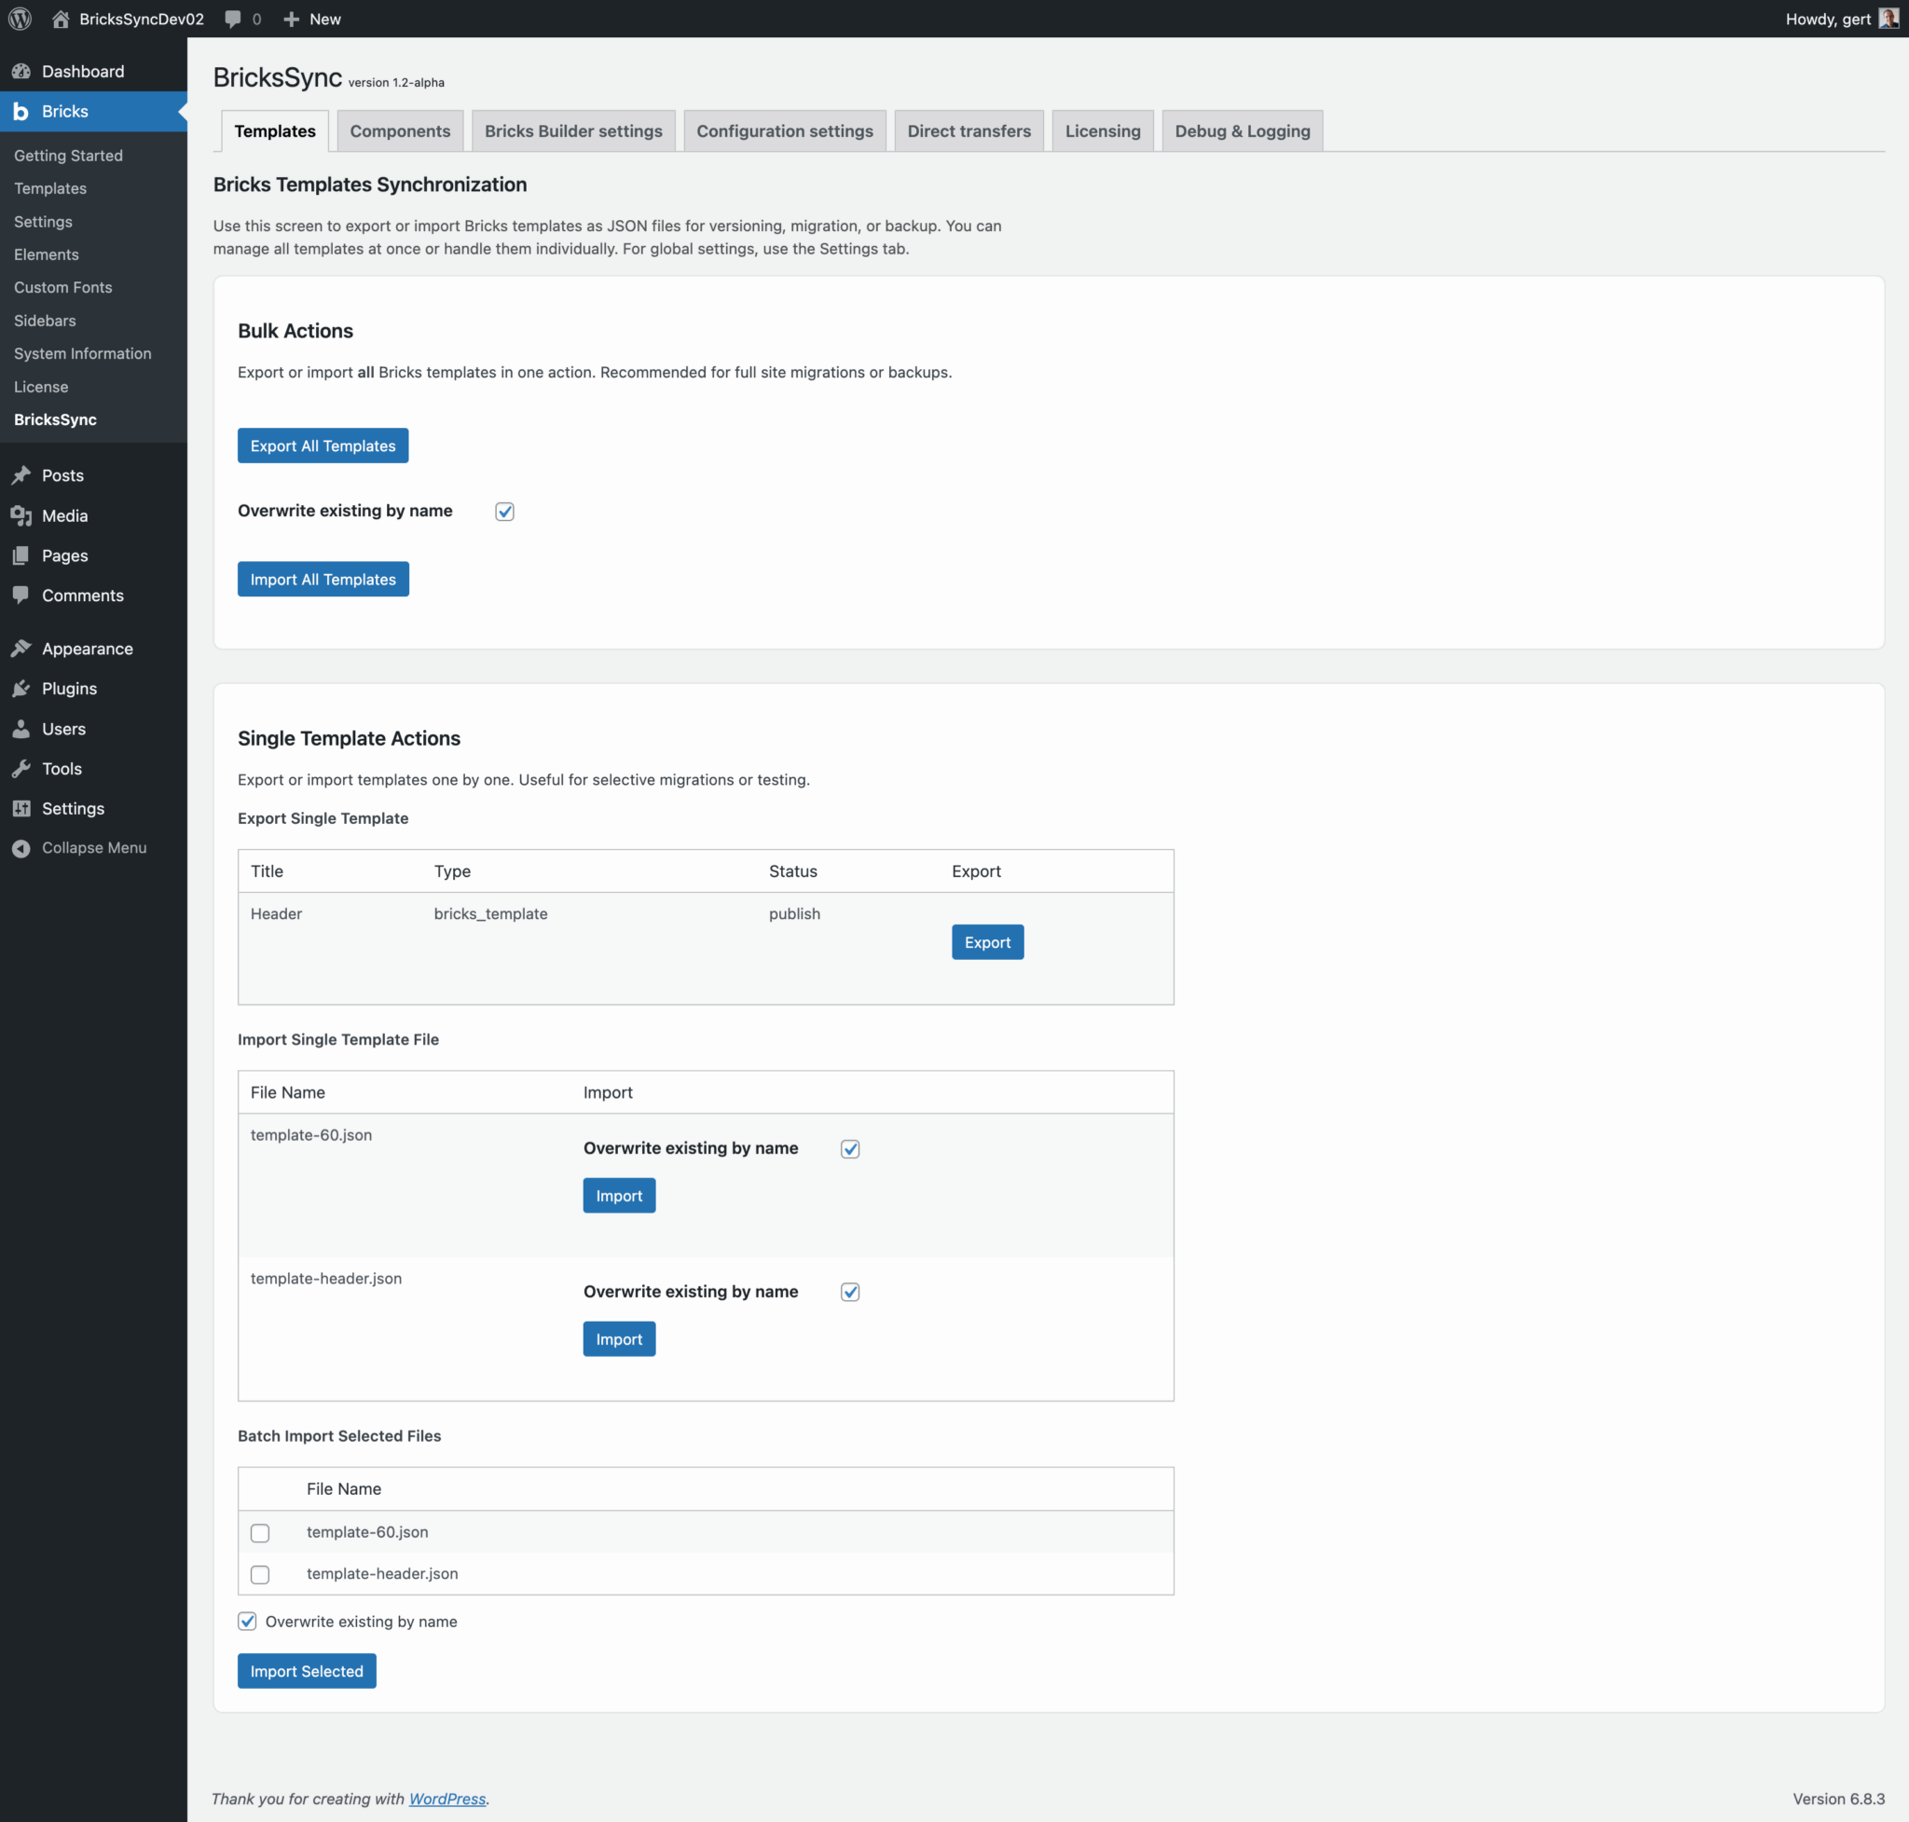This screenshot has width=1909, height=1822.
Task: Open the Appearance brush icon
Action: point(21,648)
